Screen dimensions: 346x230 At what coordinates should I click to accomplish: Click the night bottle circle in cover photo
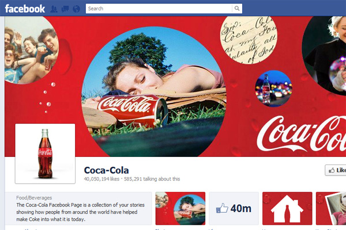(273, 89)
